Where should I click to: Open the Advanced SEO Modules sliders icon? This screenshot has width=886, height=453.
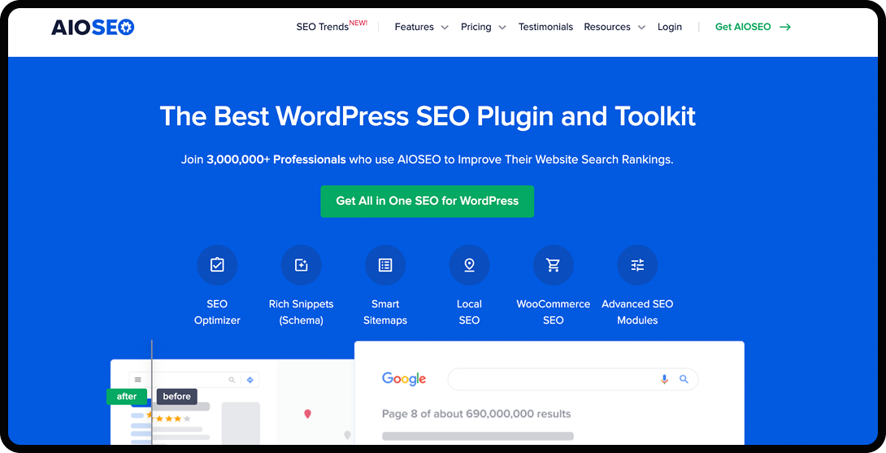[x=637, y=264]
